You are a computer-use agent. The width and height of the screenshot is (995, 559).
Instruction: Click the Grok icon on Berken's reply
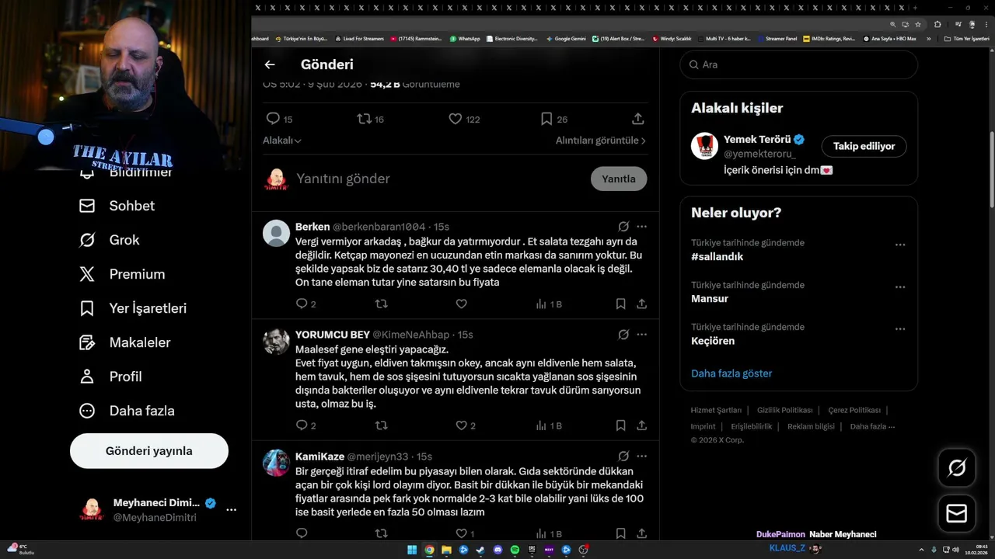623,227
